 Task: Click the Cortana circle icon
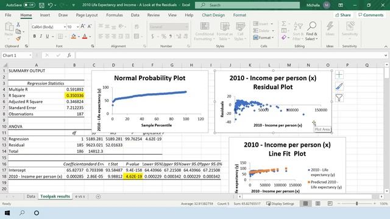(x=37, y=213)
